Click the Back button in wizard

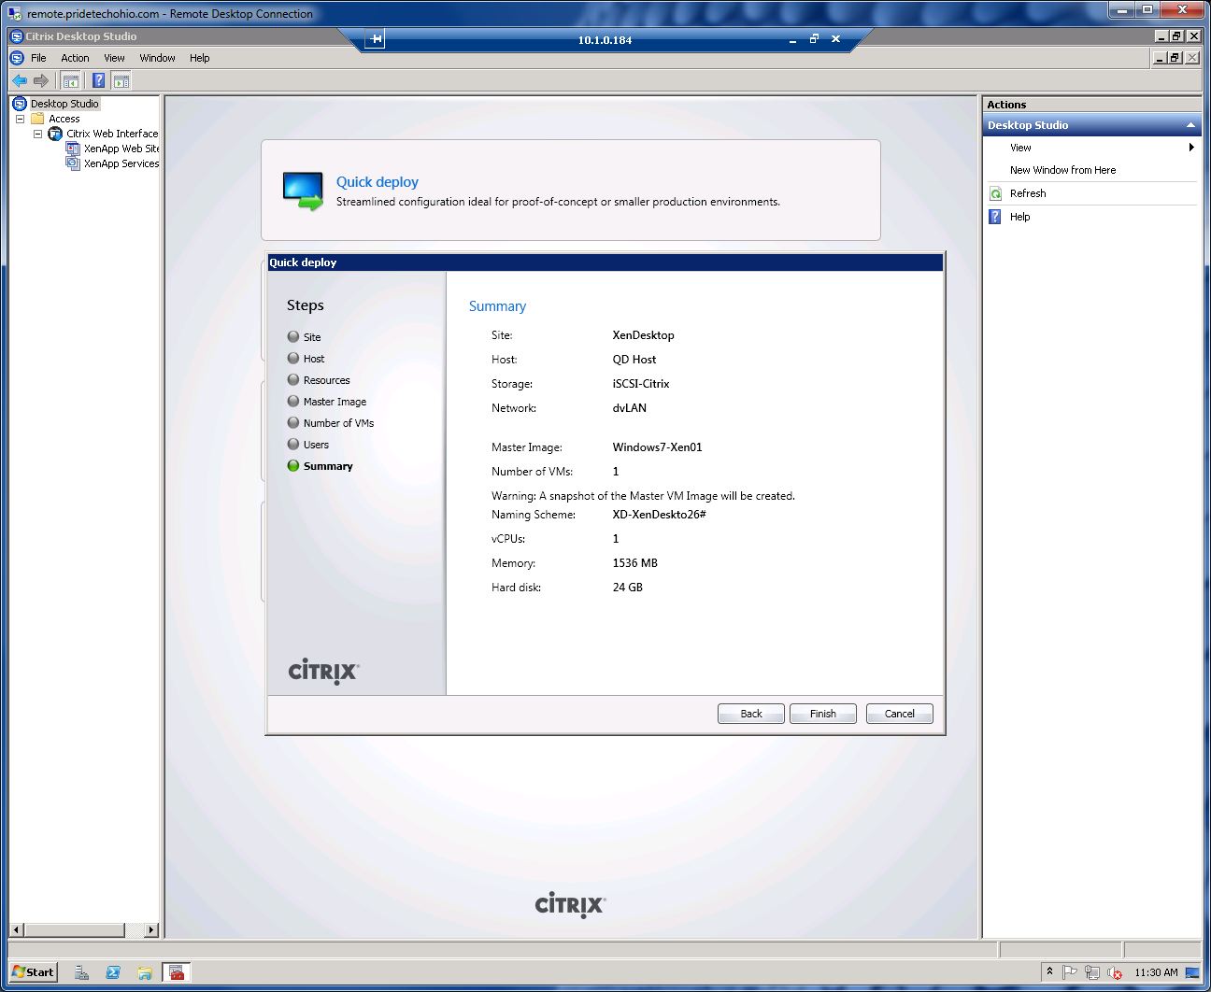[x=751, y=714]
